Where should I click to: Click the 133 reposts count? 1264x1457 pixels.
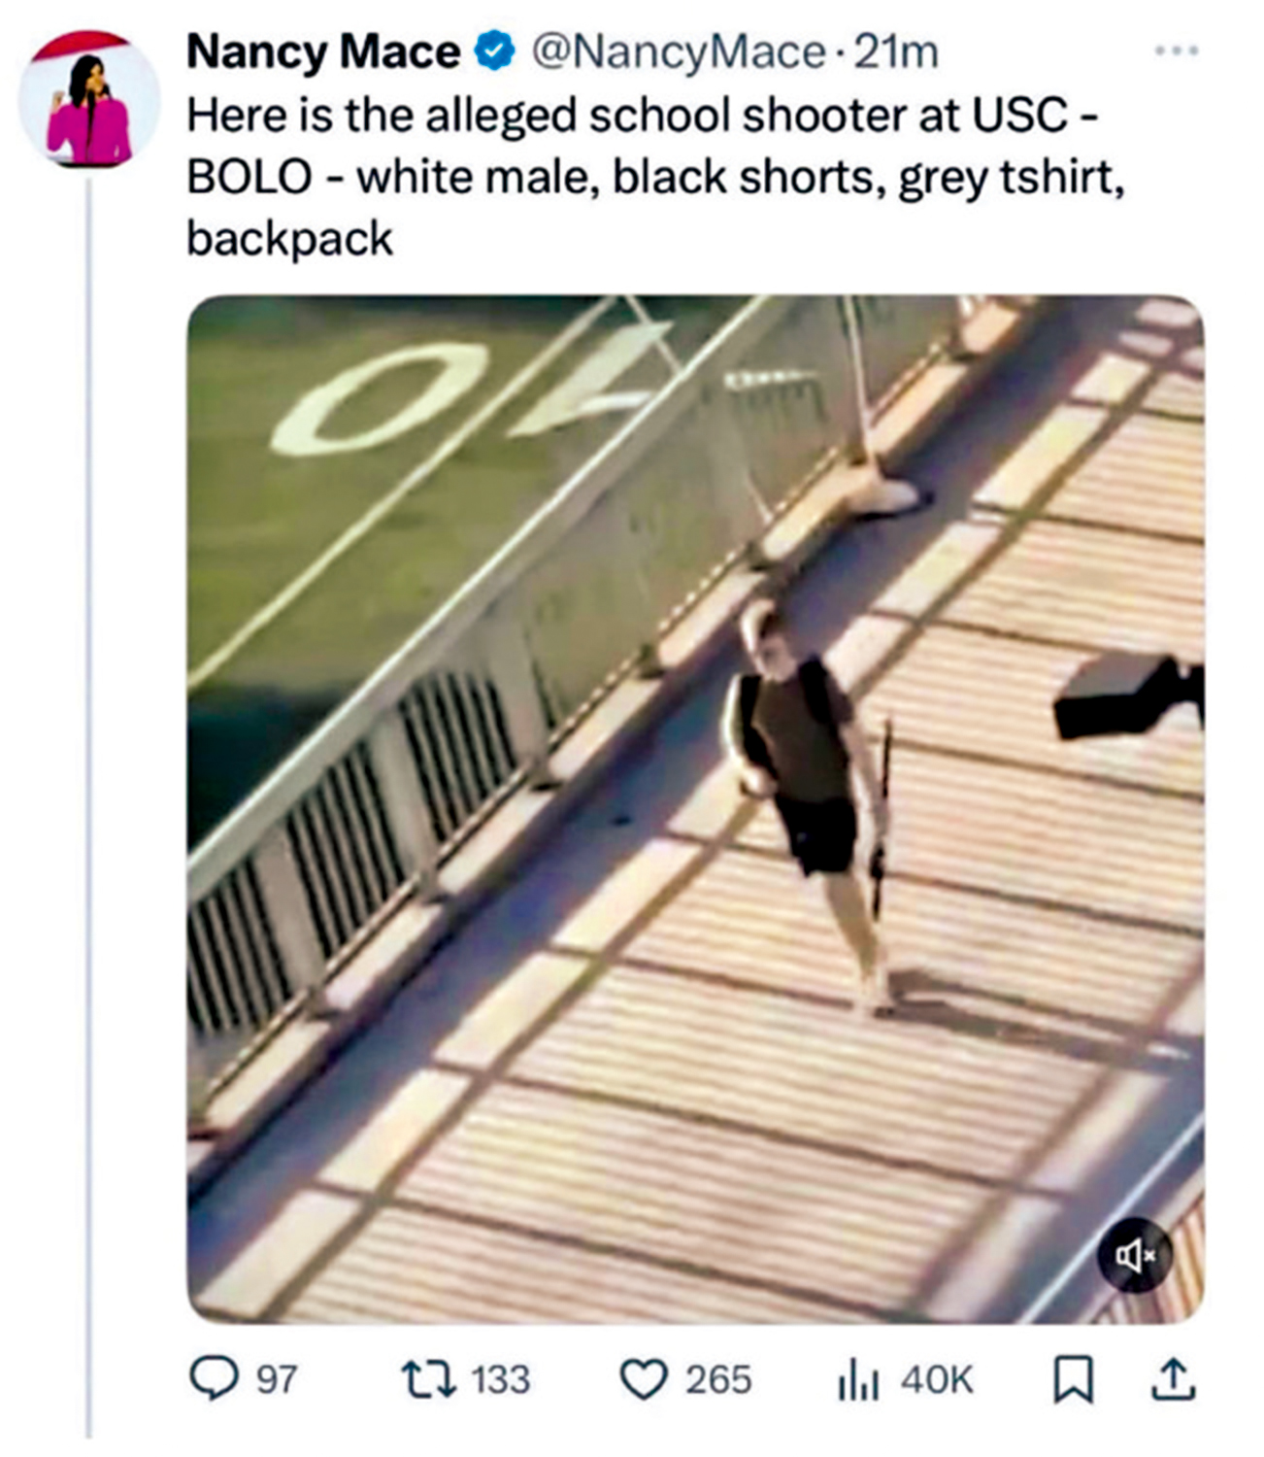pyautogui.click(x=500, y=1380)
